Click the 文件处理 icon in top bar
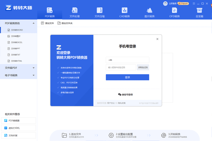Image resolution: width=212 pixels, height=141 pixels. [74, 11]
